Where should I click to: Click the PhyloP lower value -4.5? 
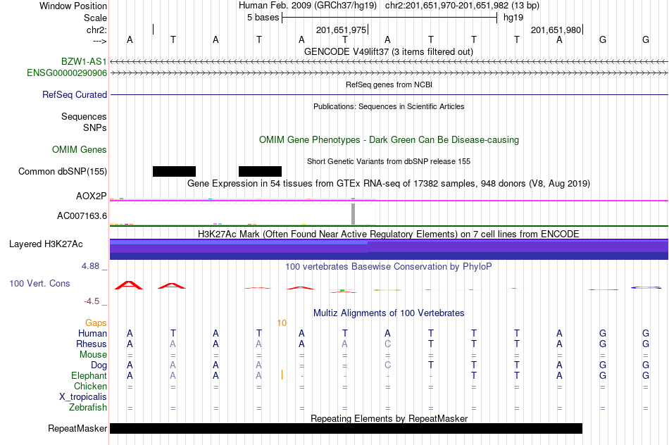coord(92,301)
